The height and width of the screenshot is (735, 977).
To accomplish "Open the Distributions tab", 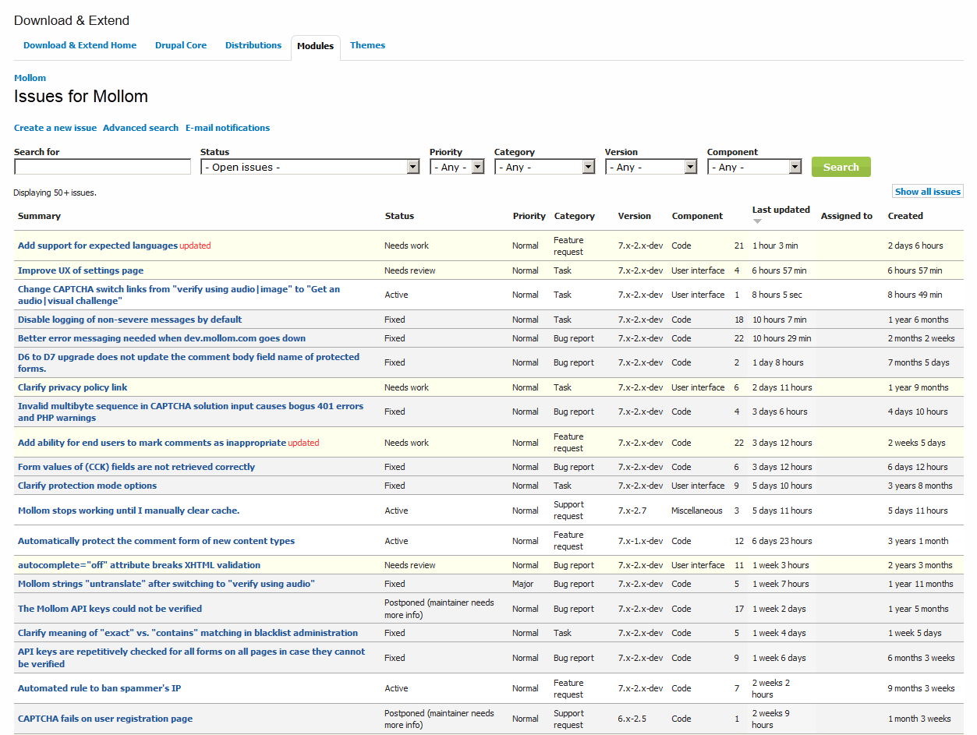I will 253,45.
